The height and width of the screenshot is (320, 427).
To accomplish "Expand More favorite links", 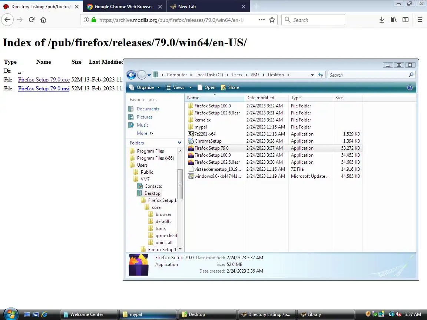I will click(x=145, y=133).
